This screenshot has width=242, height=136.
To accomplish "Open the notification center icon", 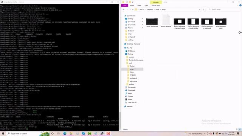I will (x=238, y=133).
